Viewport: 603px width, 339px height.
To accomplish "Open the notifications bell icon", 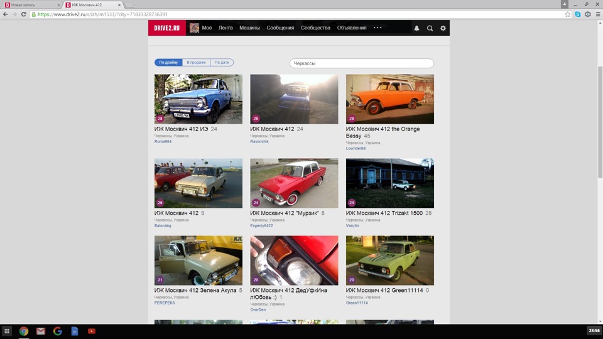I will pos(416,28).
